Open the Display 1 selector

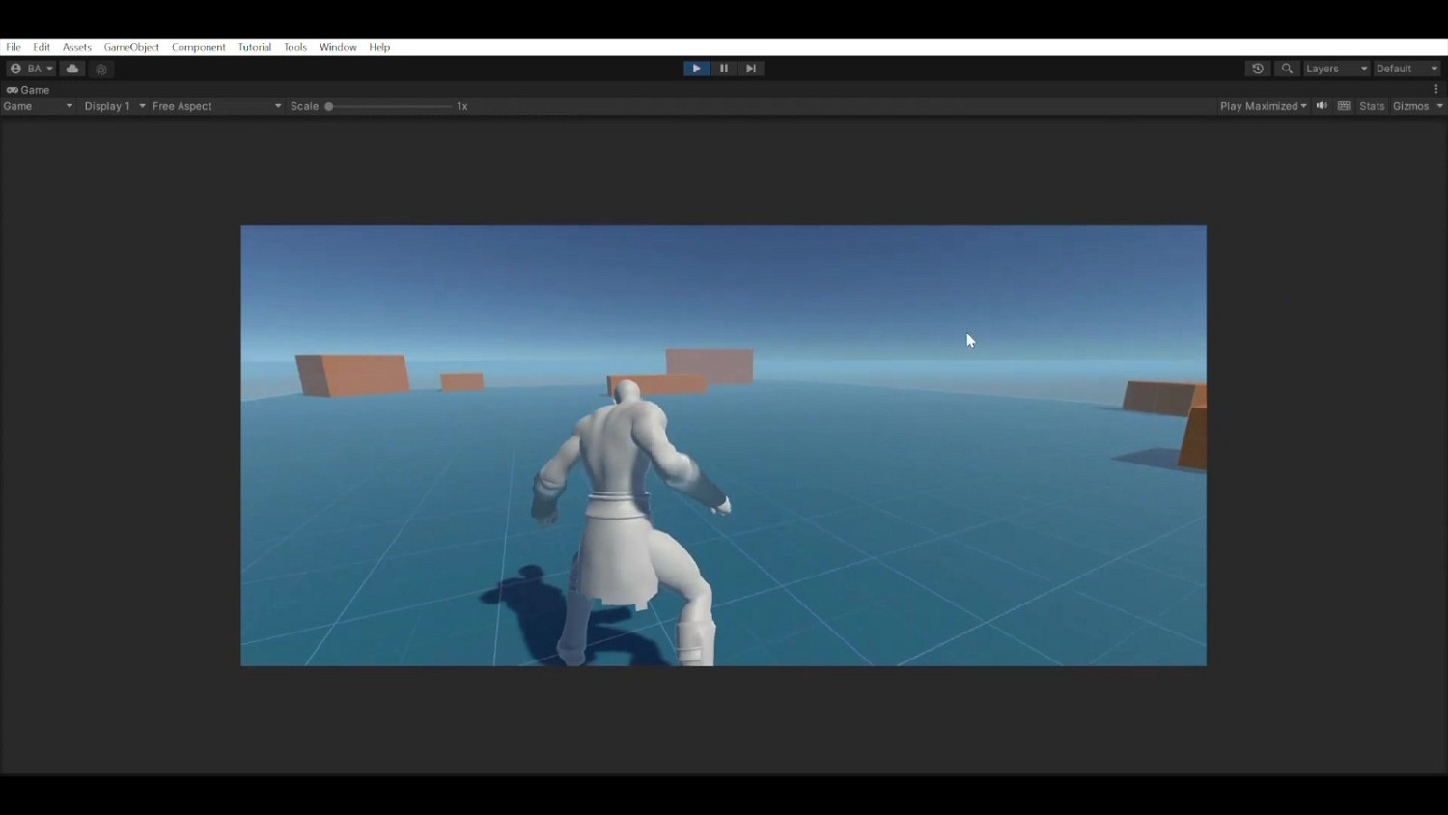111,106
